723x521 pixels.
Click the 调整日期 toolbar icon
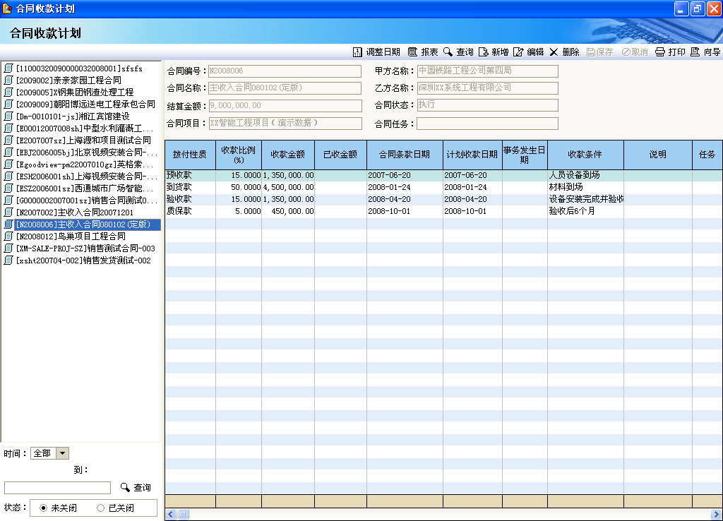[358, 52]
